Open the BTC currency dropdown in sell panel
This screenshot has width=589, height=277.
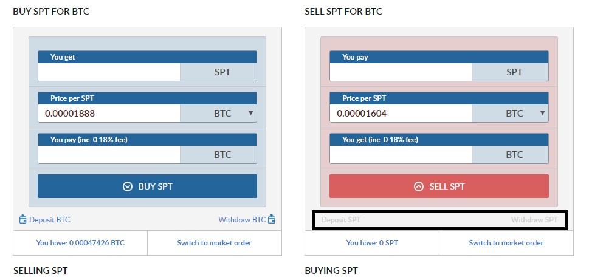510,114
